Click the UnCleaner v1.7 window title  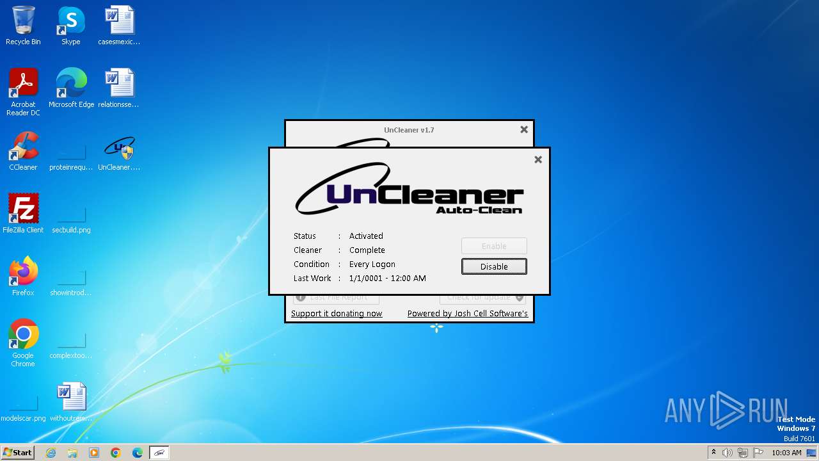409,130
